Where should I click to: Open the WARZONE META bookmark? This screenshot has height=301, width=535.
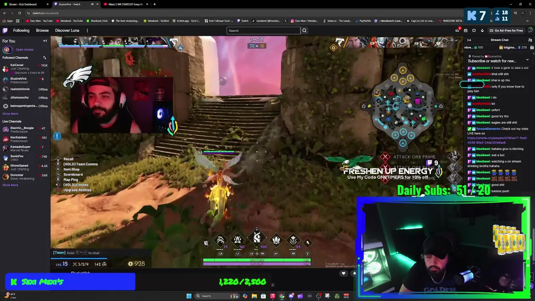tap(451, 21)
